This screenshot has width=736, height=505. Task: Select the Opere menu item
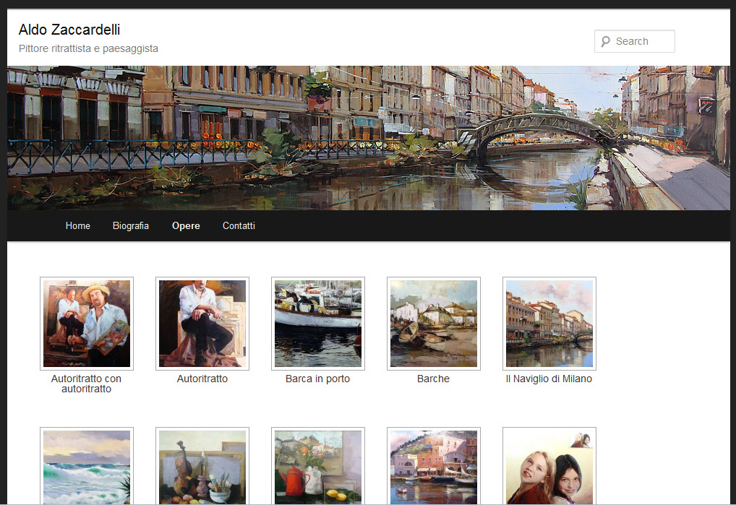[186, 225]
